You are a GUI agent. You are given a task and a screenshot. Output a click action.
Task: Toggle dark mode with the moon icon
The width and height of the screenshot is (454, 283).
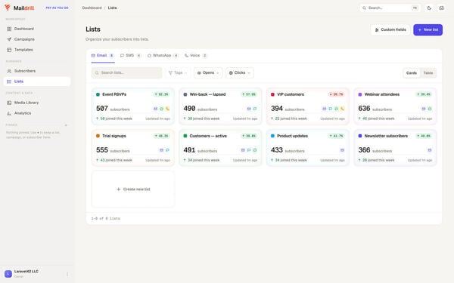pos(429,8)
